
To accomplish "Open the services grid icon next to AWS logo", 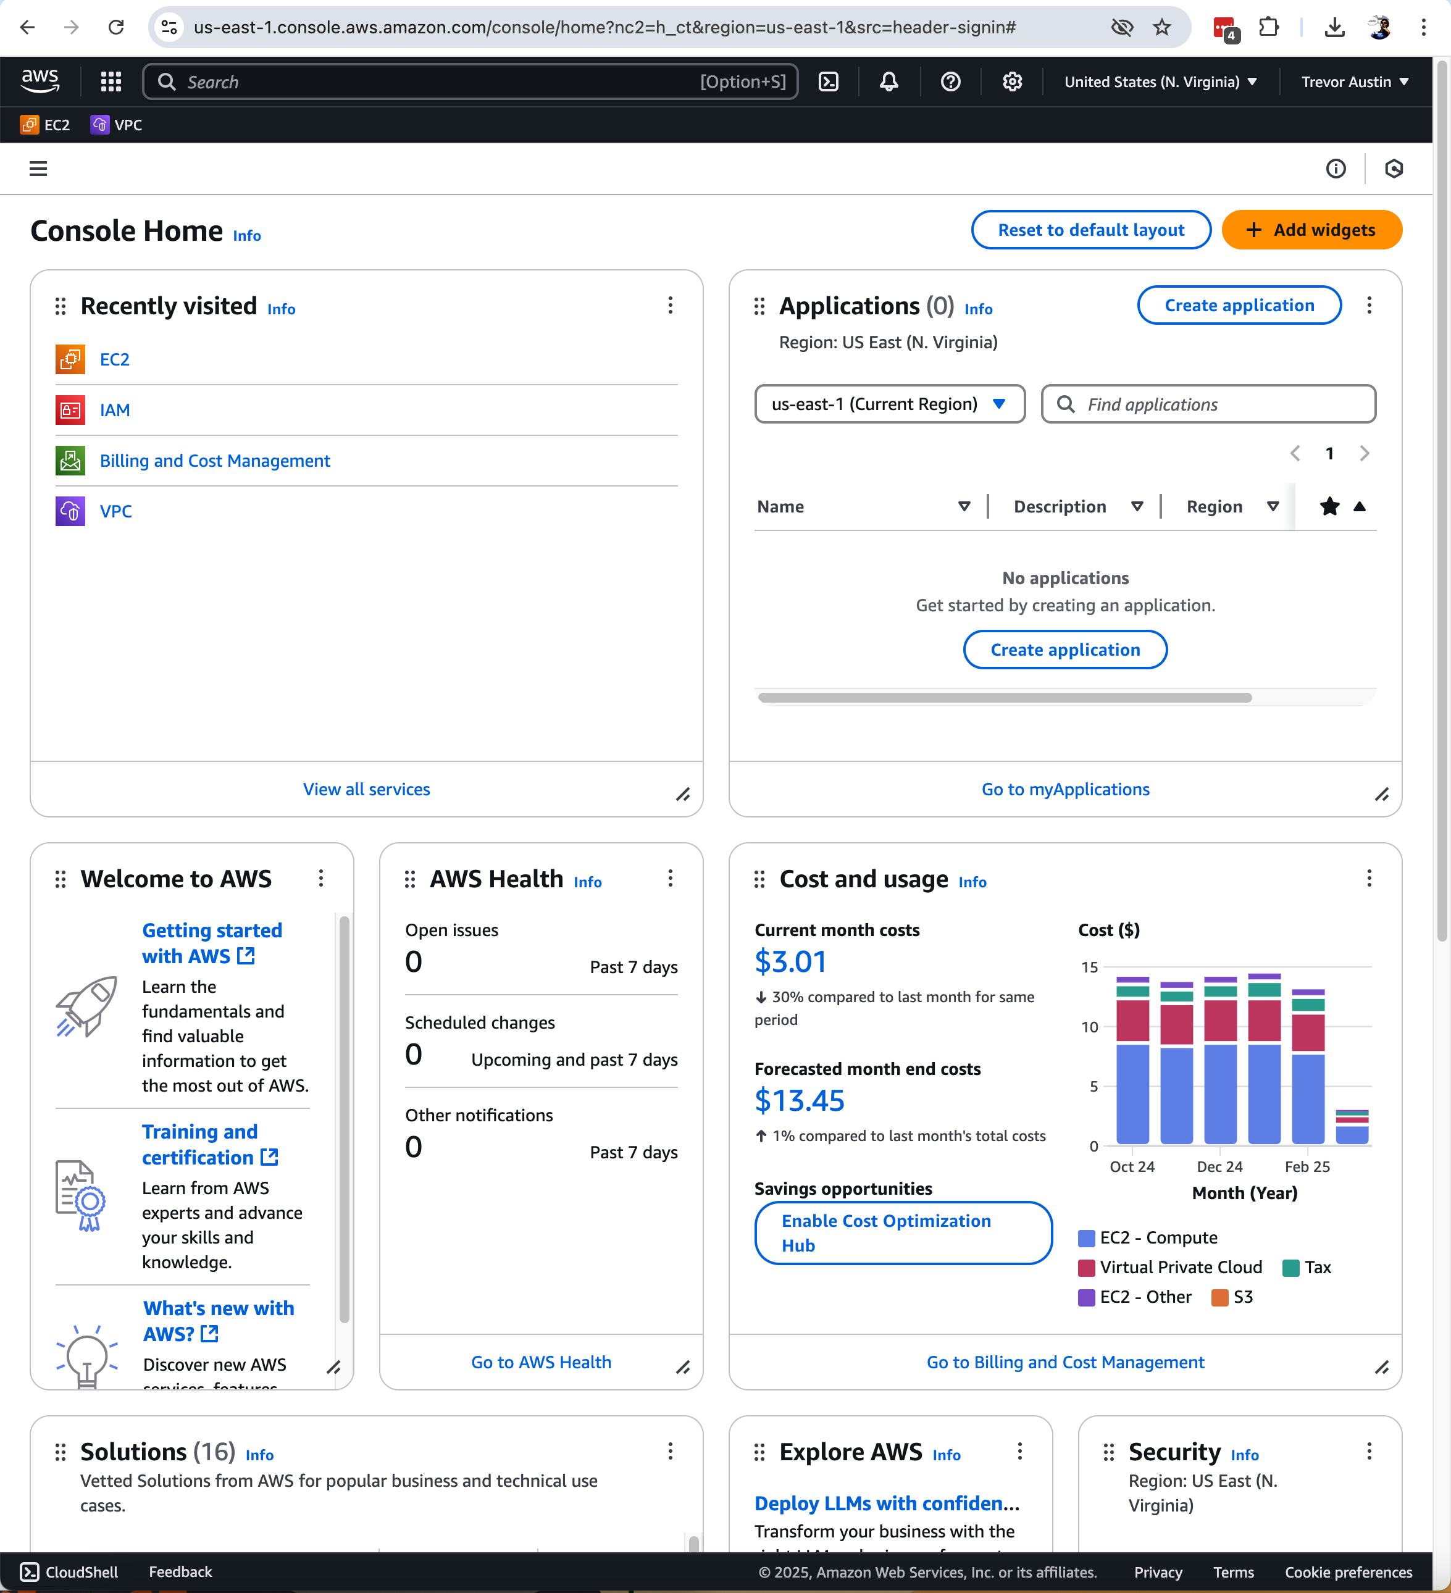I will (111, 82).
